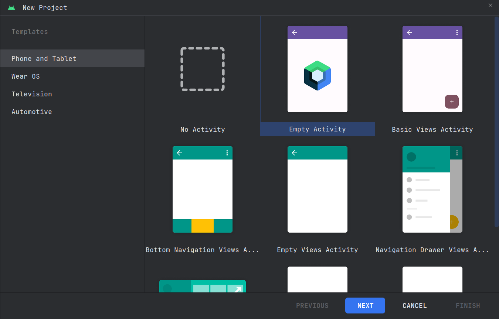
Task: Click the partially visible teal responsive template thumbnail
Action: 203,286
